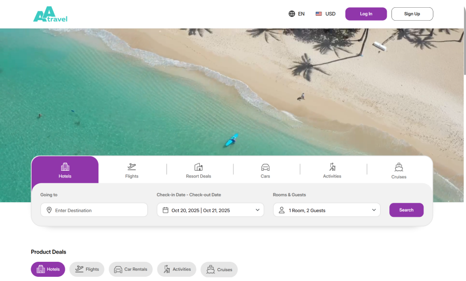466x281 pixels.
Task: Filter Product Deals by Flights label
Action: coord(92,269)
